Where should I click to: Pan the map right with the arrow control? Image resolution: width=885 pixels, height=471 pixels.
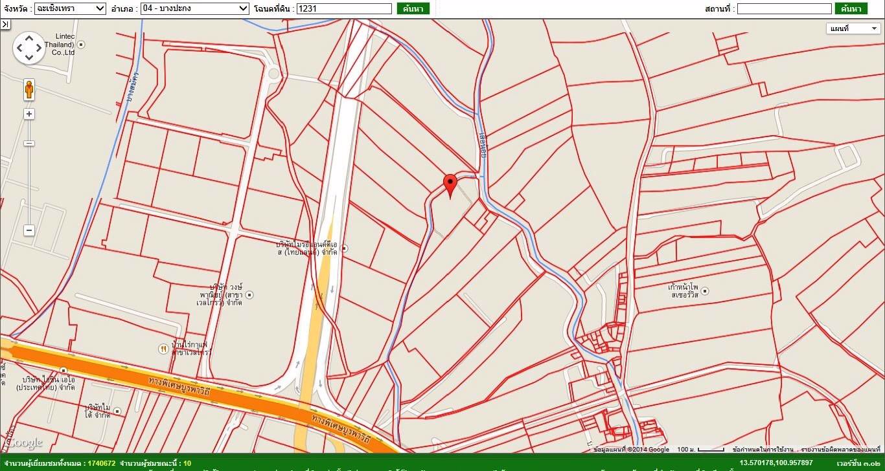pyautogui.click(x=39, y=48)
